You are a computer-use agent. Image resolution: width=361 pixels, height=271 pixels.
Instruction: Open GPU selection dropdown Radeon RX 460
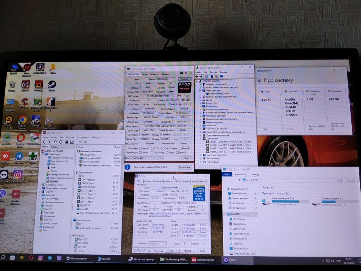144,158
